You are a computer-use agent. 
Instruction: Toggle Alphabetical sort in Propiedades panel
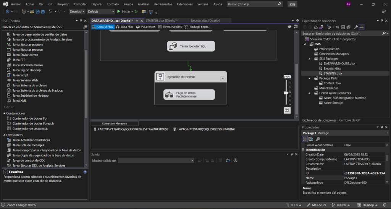coord(311,139)
